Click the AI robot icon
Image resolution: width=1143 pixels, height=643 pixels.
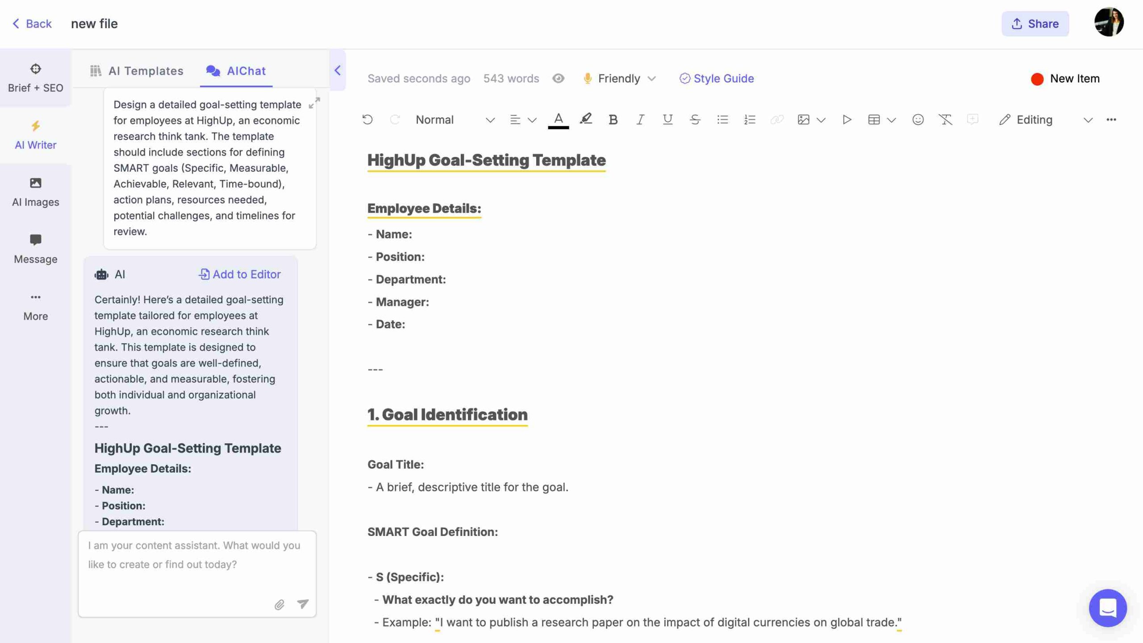pyautogui.click(x=101, y=274)
